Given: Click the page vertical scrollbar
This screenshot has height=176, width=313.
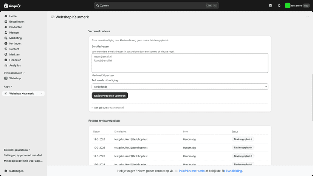Looking at the screenshot, I should tap(312, 97).
